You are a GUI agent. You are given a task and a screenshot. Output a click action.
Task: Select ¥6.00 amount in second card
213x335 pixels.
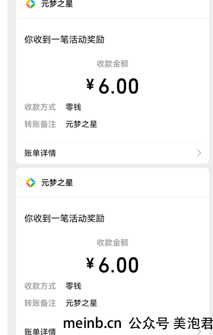tap(113, 265)
